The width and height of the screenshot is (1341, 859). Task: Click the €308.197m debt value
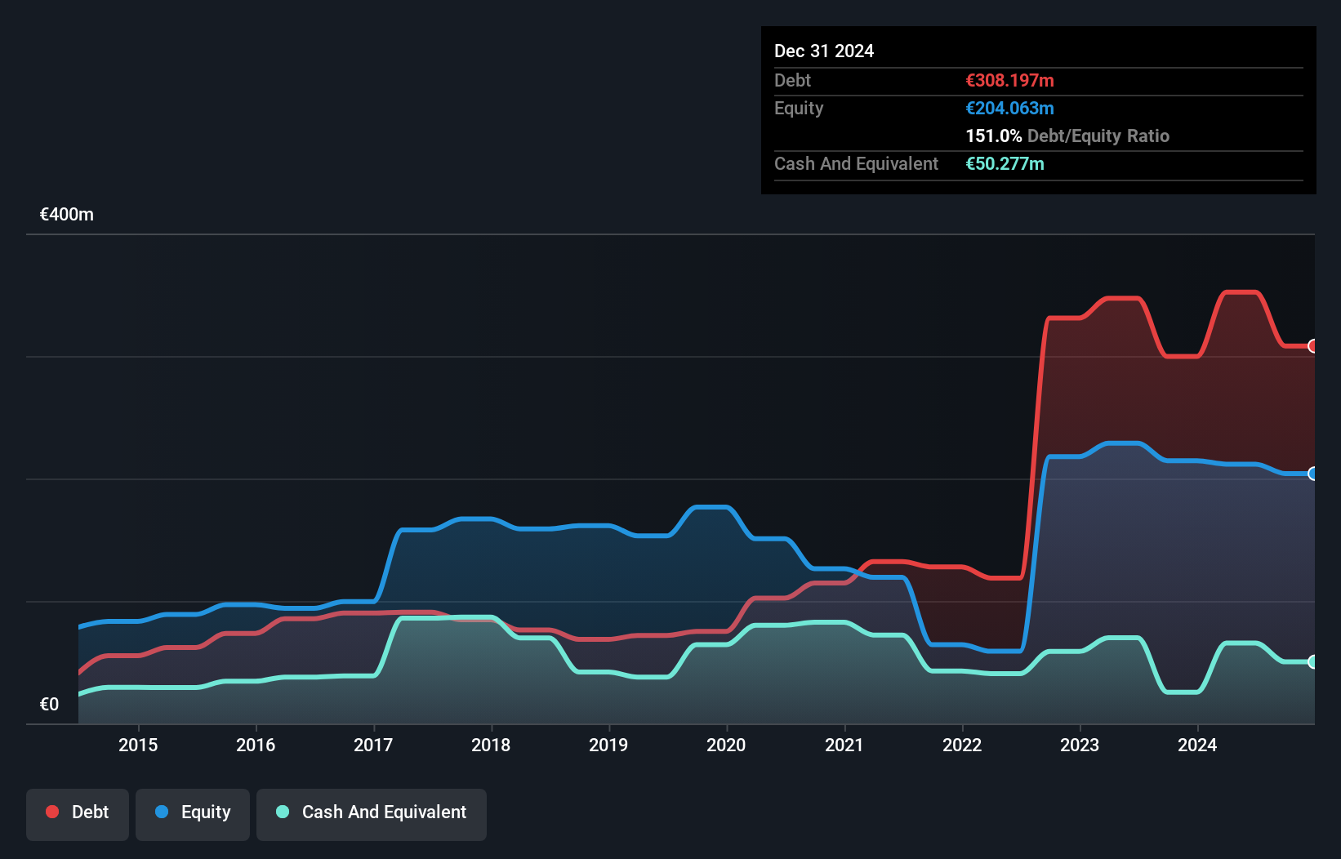(x=1010, y=80)
